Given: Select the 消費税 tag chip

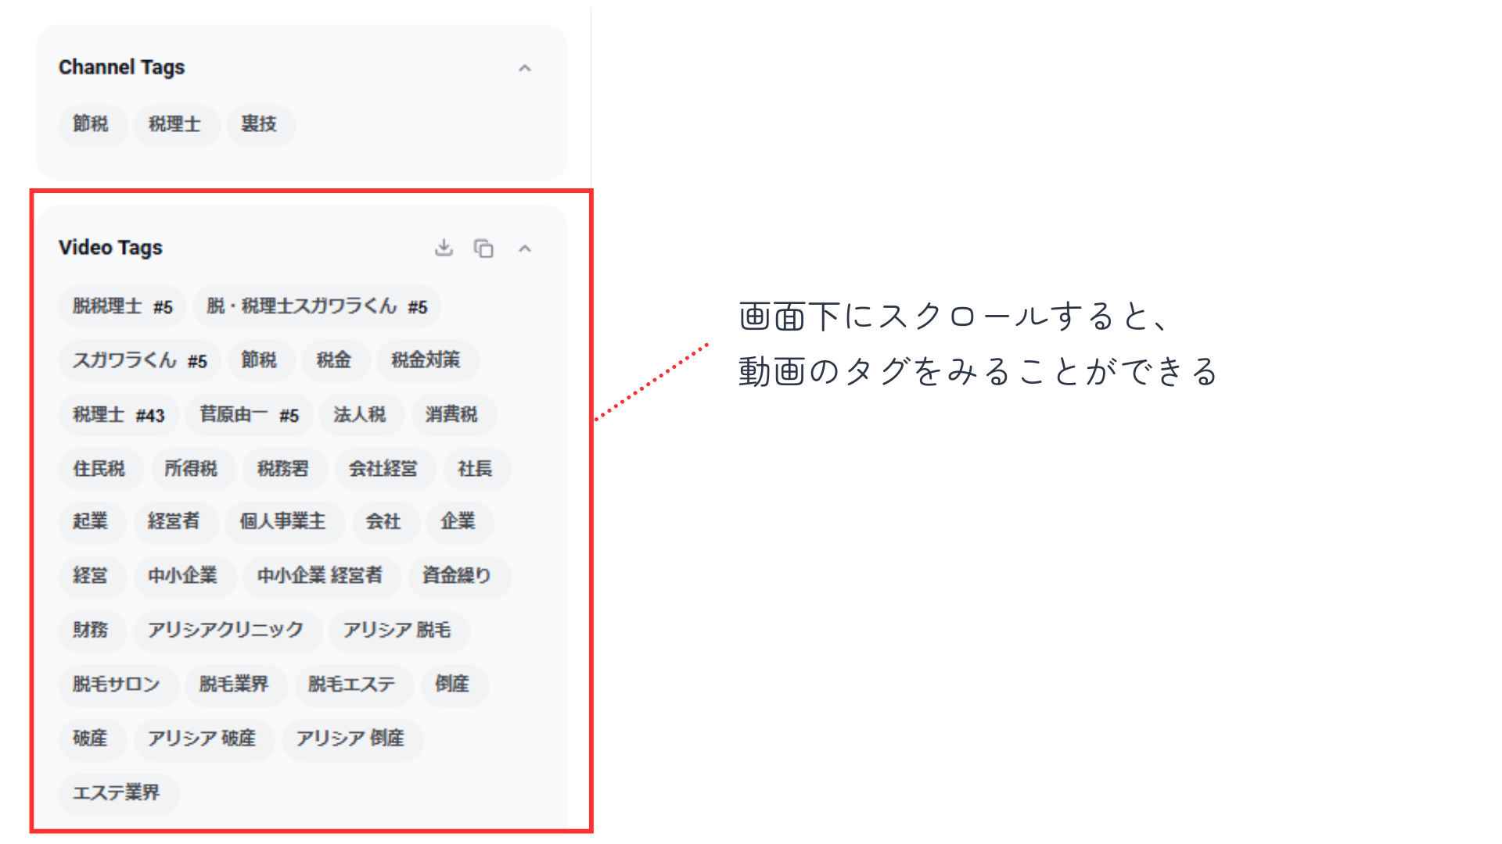Looking at the screenshot, I should pos(451,415).
